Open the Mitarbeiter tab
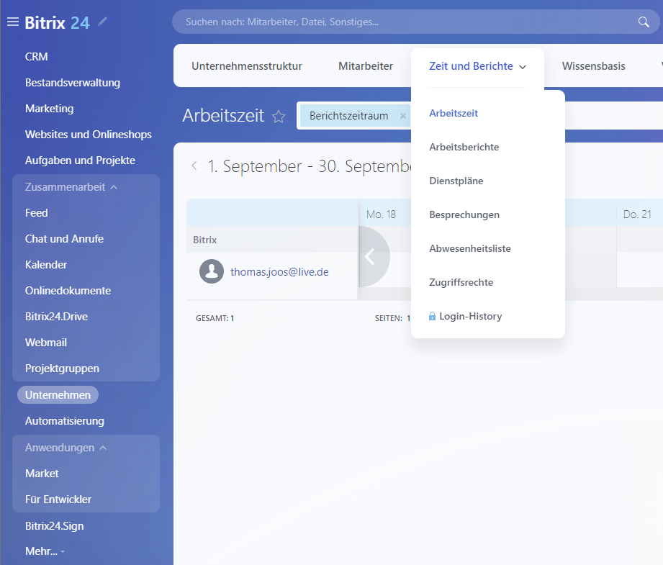The height and width of the screenshot is (565, 663). point(365,66)
